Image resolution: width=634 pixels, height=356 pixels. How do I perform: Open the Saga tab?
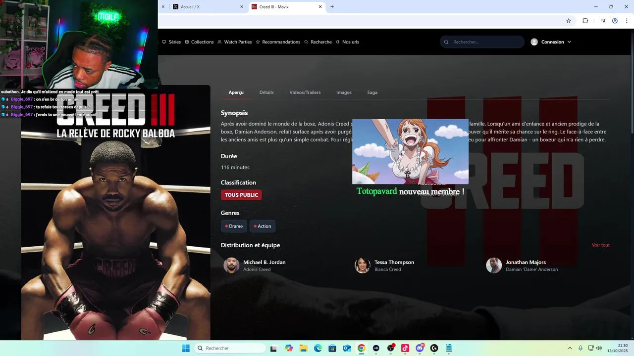(372, 92)
